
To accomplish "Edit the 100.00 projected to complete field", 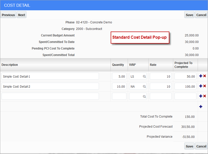I will pyautogui.click(x=185, y=86).
